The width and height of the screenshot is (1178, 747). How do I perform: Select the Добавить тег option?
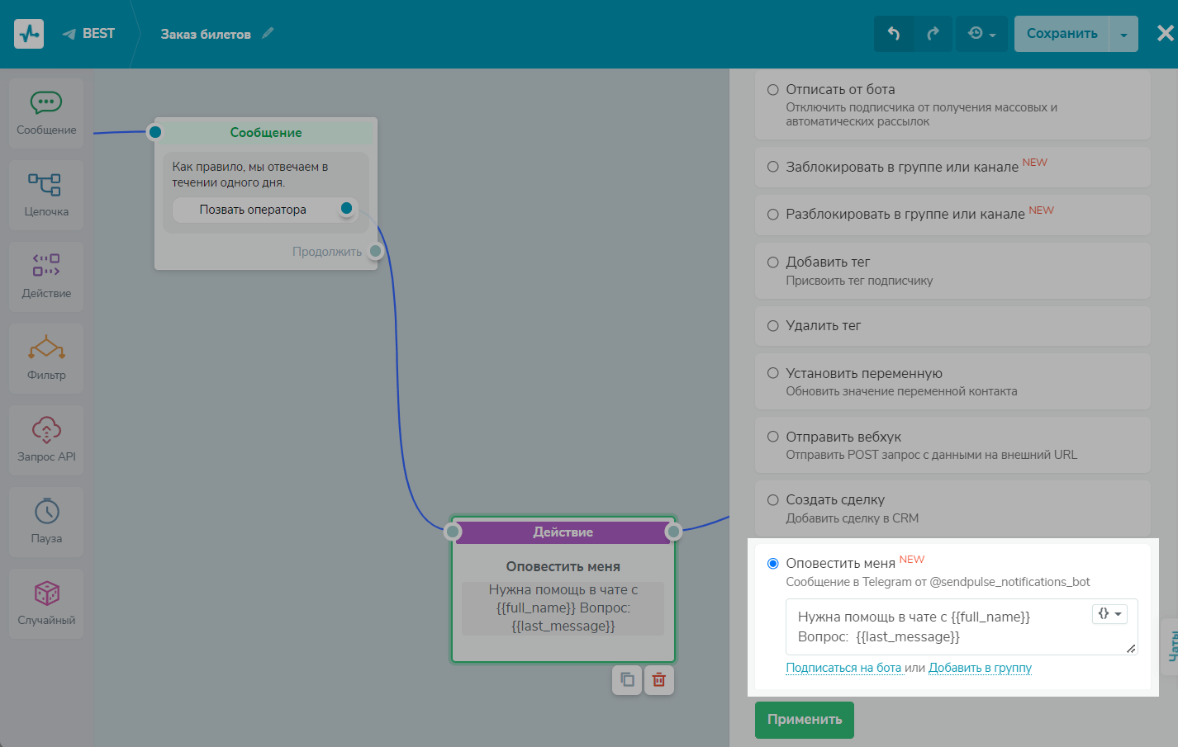coord(952,271)
